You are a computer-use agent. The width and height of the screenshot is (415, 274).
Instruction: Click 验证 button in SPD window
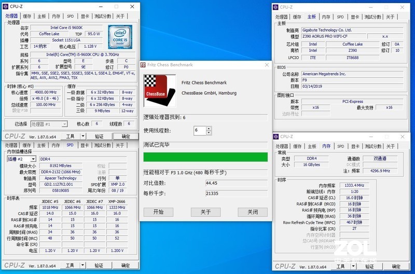(99, 265)
